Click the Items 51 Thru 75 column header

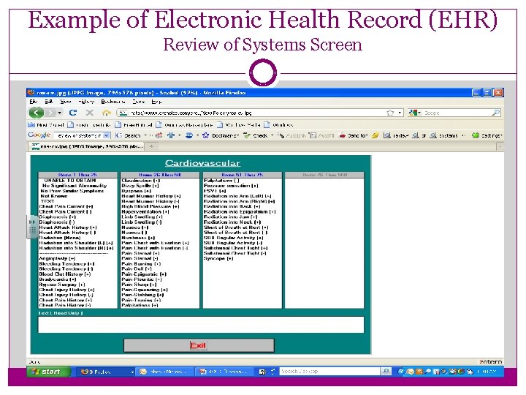click(x=242, y=175)
